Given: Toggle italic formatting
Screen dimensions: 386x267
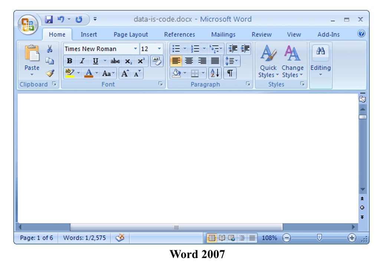Looking at the screenshot, I should [x=82, y=61].
